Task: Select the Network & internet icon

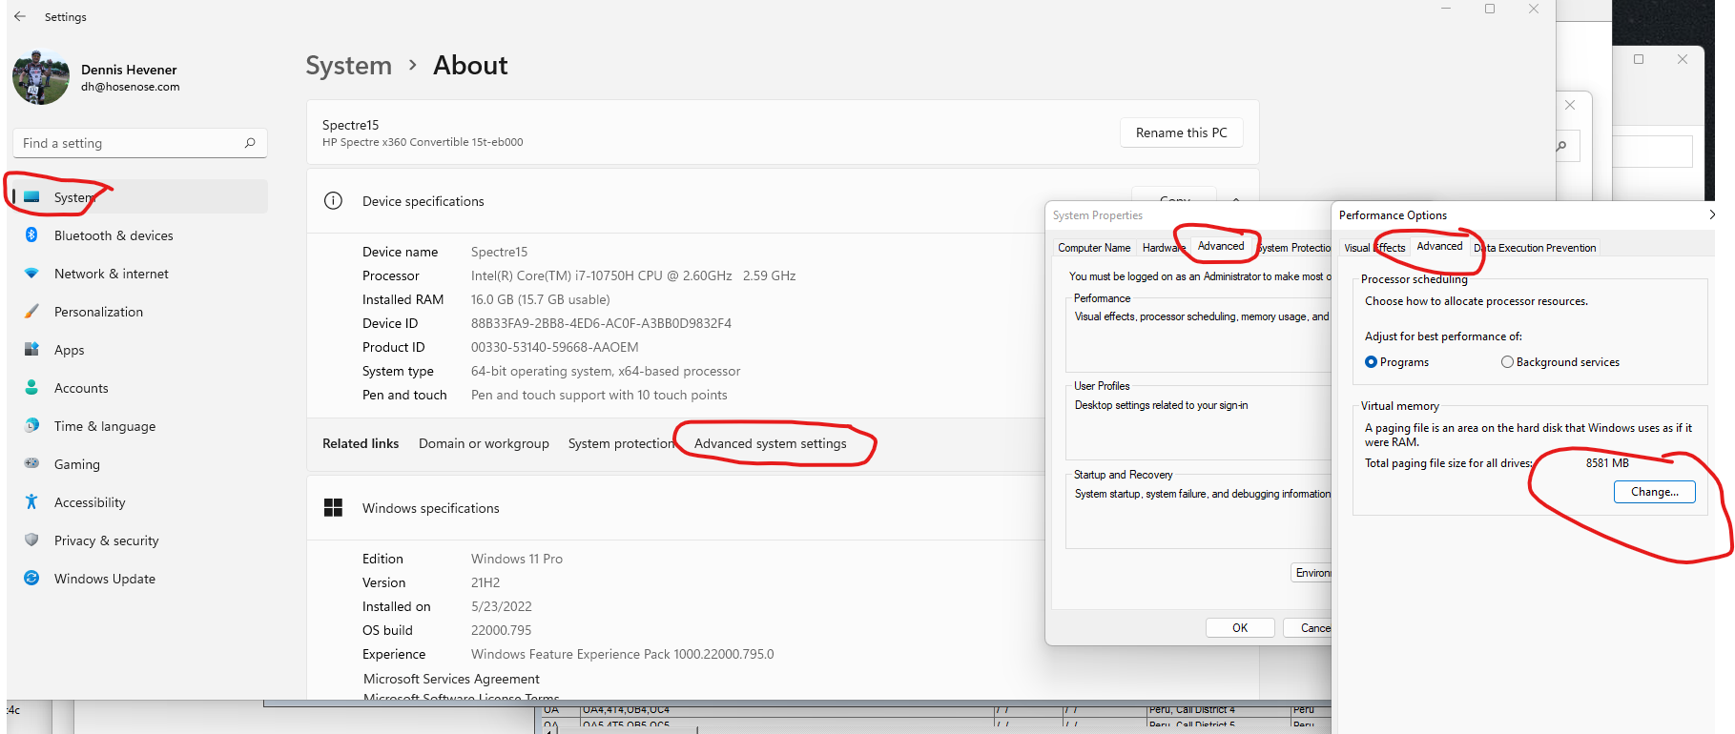Action: 31,274
